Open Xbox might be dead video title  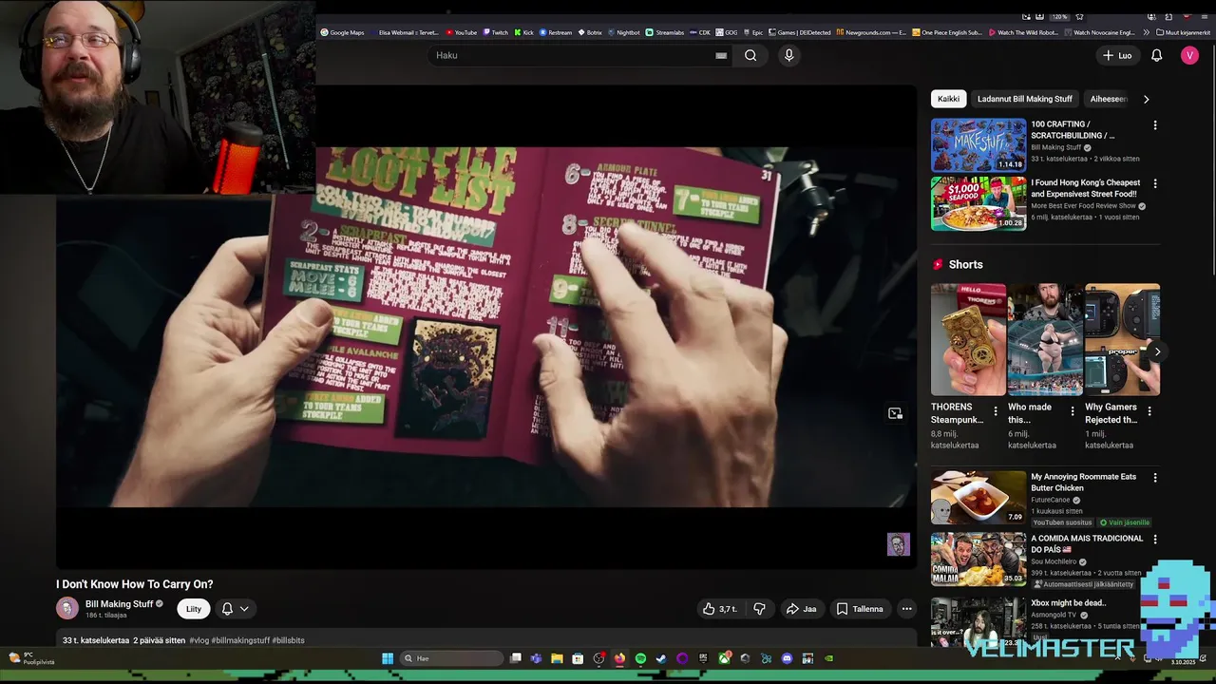[x=1069, y=602]
